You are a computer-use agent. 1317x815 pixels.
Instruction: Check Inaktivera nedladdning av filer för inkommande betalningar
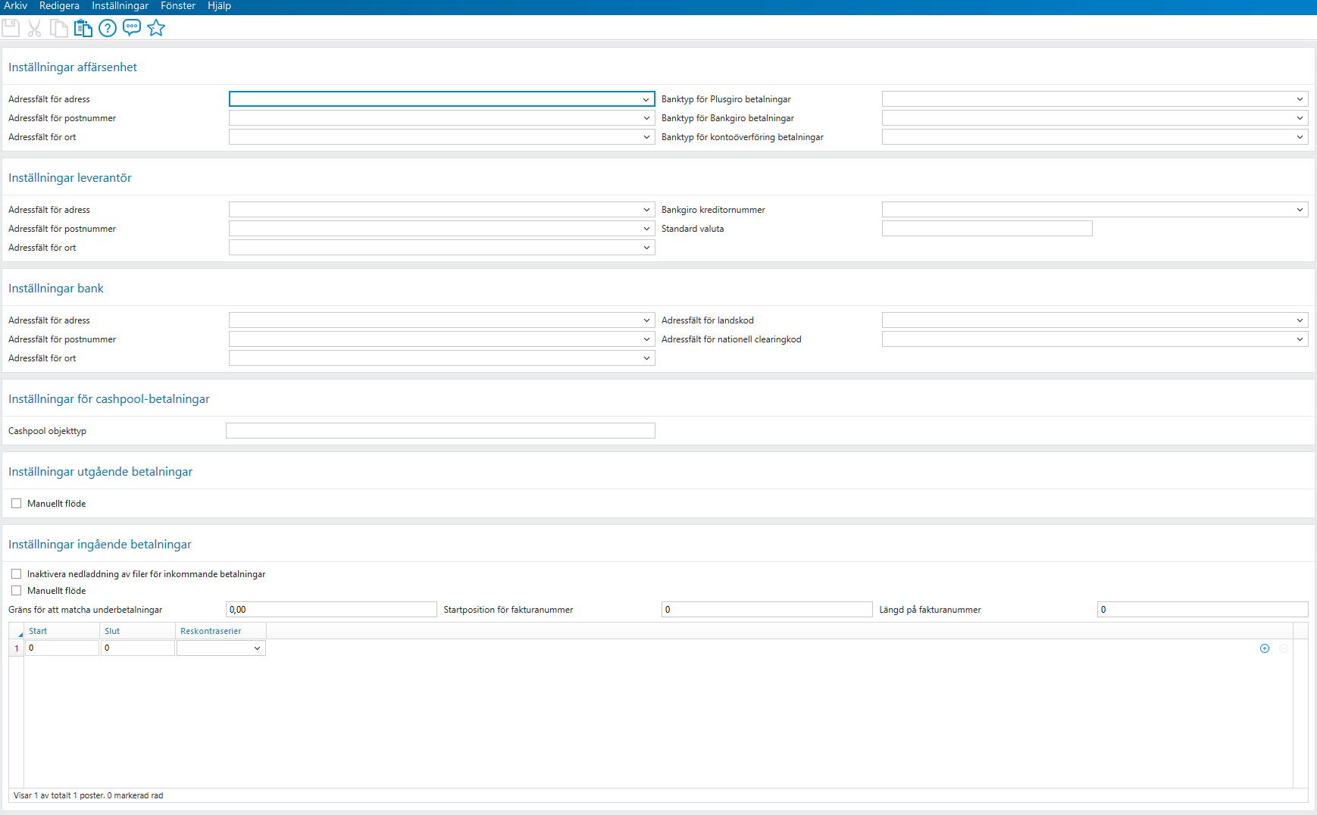pyautogui.click(x=16, y=573)
